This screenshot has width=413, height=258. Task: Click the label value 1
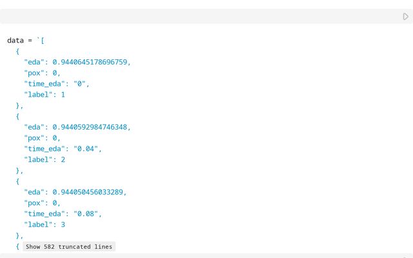[x=63, y=95]
